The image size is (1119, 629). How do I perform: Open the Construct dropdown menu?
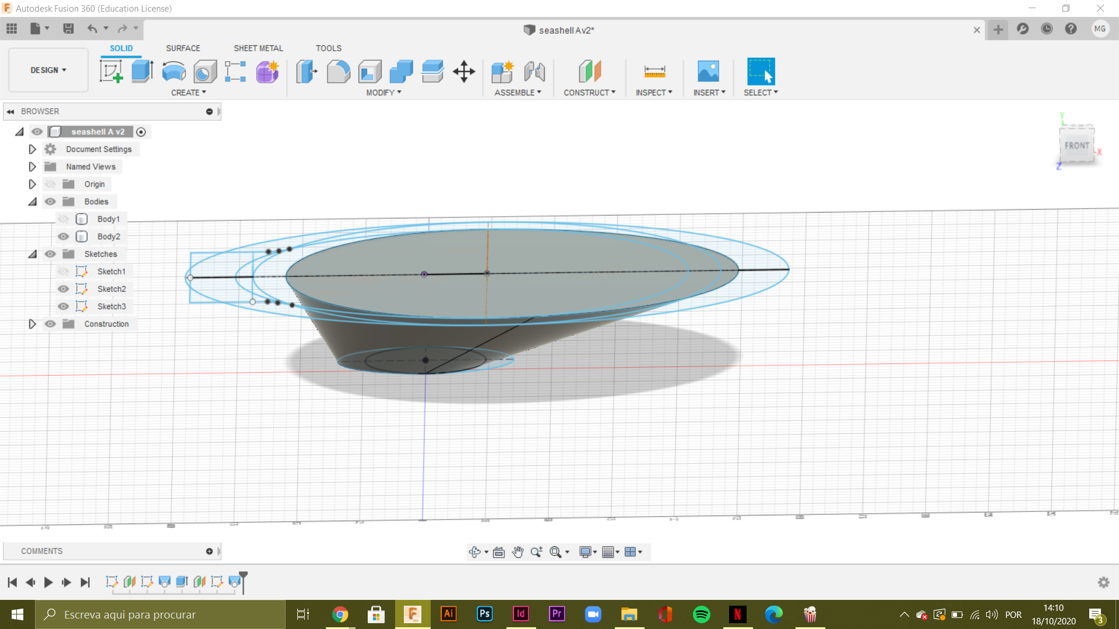point(590,92)
